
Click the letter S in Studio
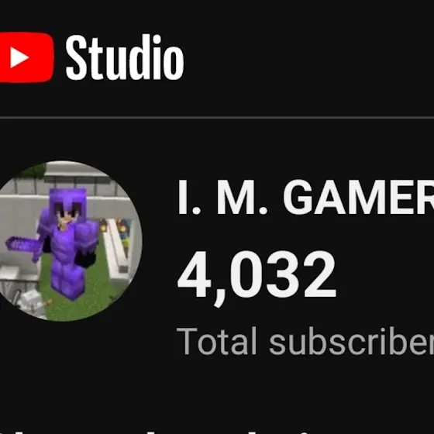coord(77,58)
